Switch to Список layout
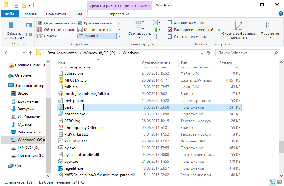The width and height of the screenshot is (284, 186). [x=47, y=36]
